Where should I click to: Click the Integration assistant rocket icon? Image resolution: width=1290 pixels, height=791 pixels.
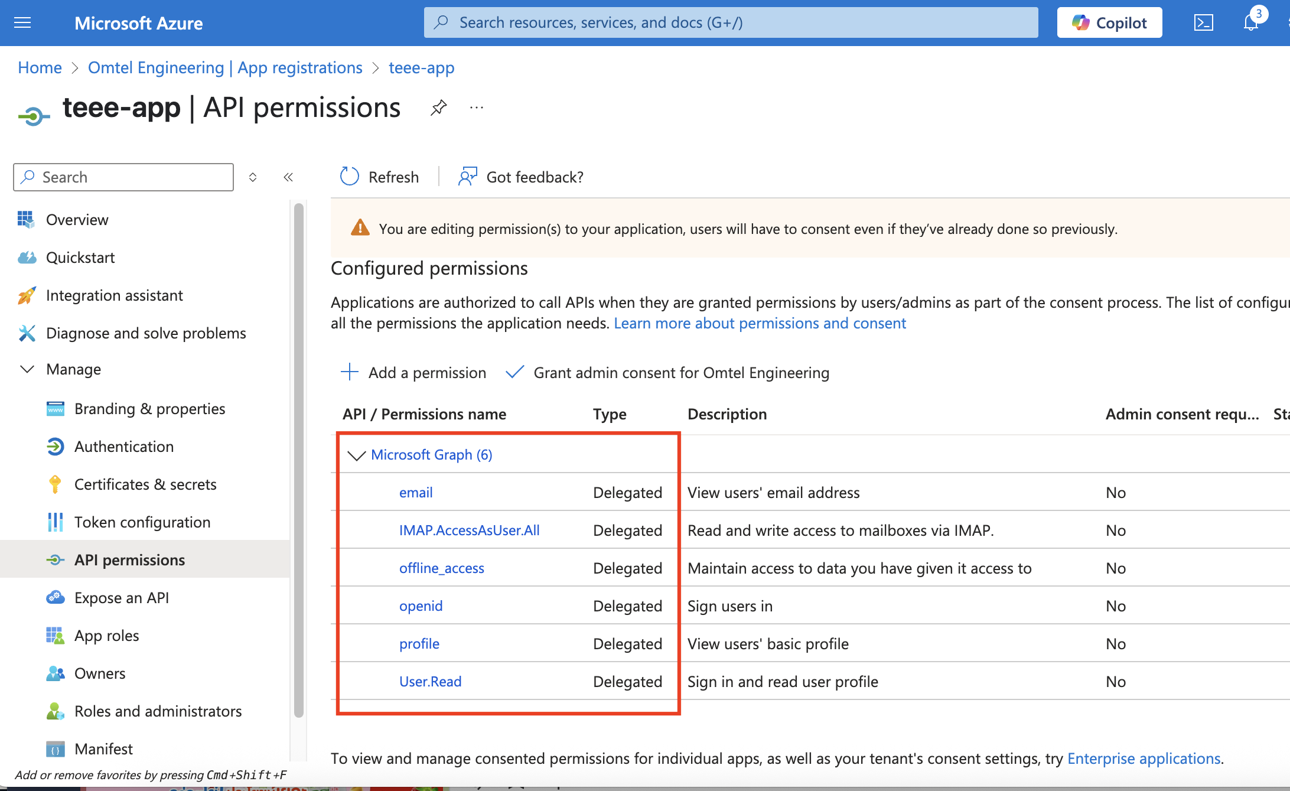coord(27,295)
